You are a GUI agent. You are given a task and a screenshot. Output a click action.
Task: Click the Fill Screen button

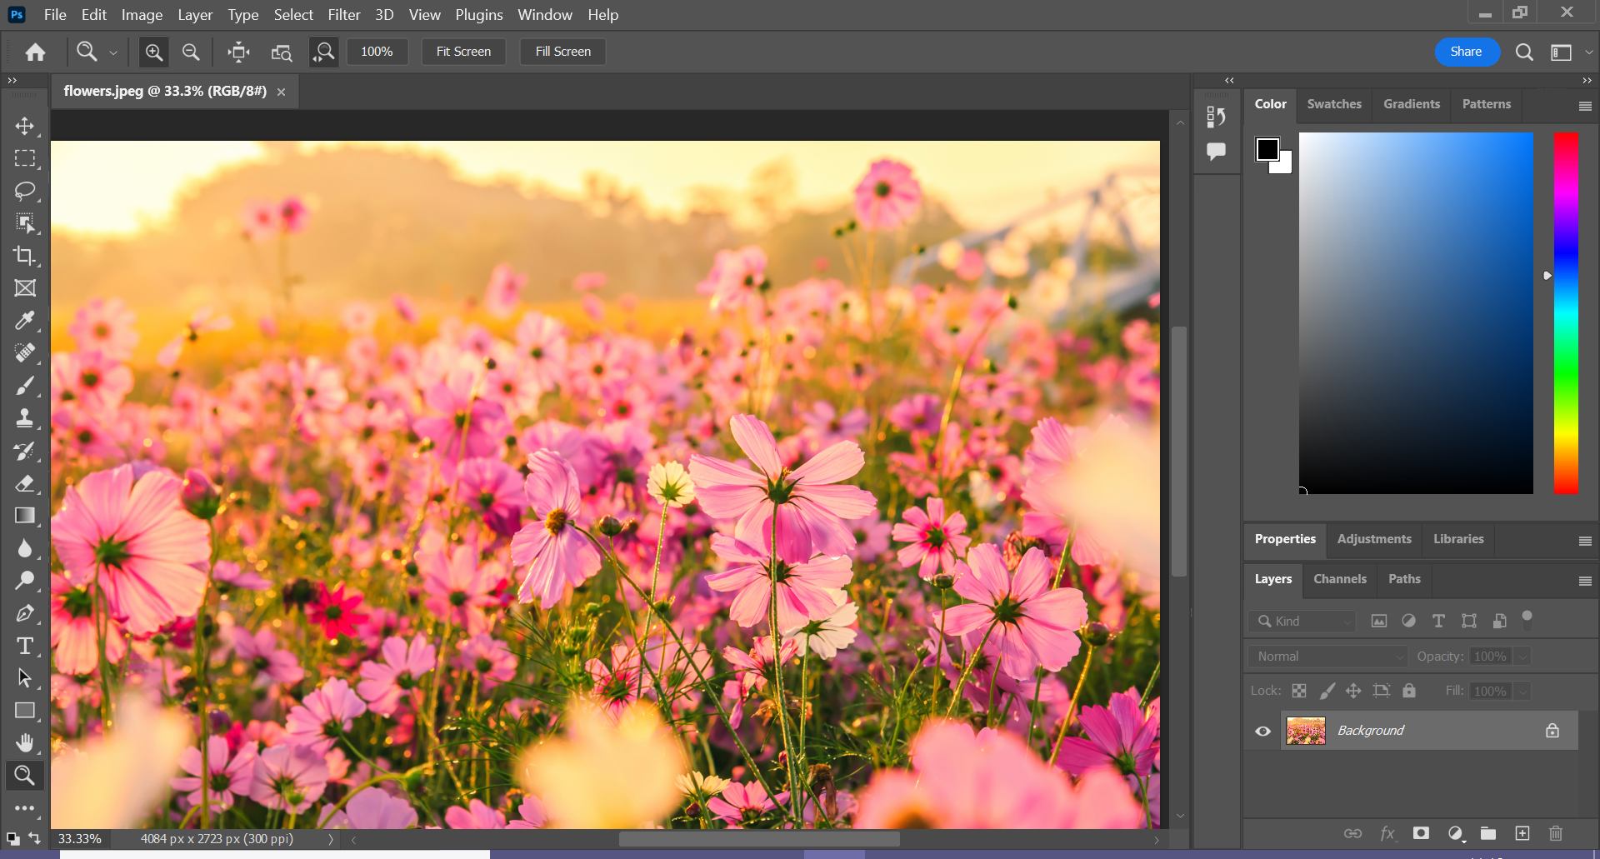pos(563,52)
